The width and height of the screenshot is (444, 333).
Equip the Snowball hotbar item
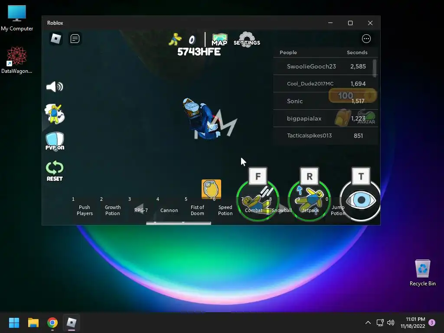(x=282, y=210)
